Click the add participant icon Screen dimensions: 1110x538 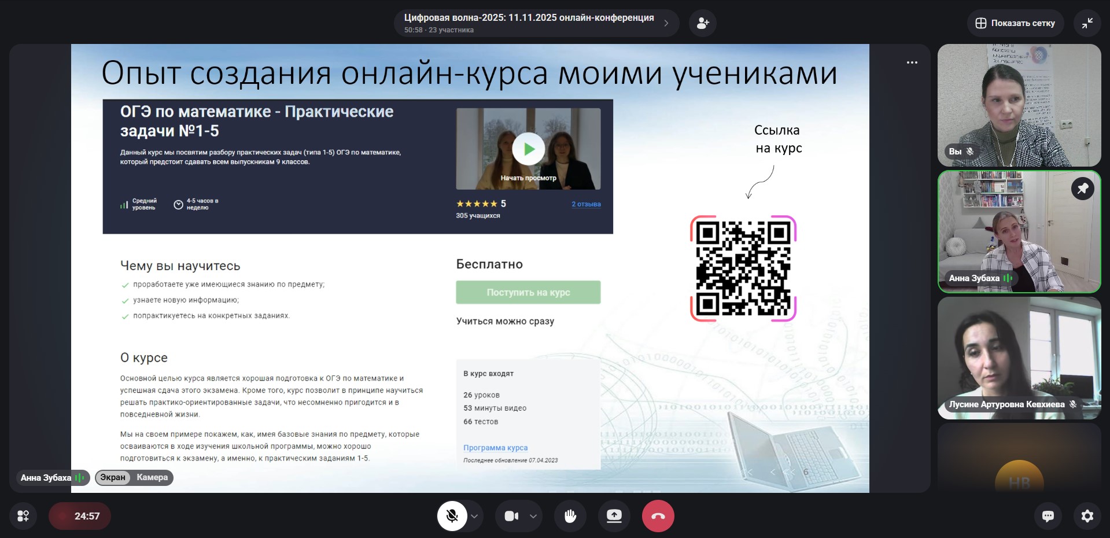pos(703,23)
